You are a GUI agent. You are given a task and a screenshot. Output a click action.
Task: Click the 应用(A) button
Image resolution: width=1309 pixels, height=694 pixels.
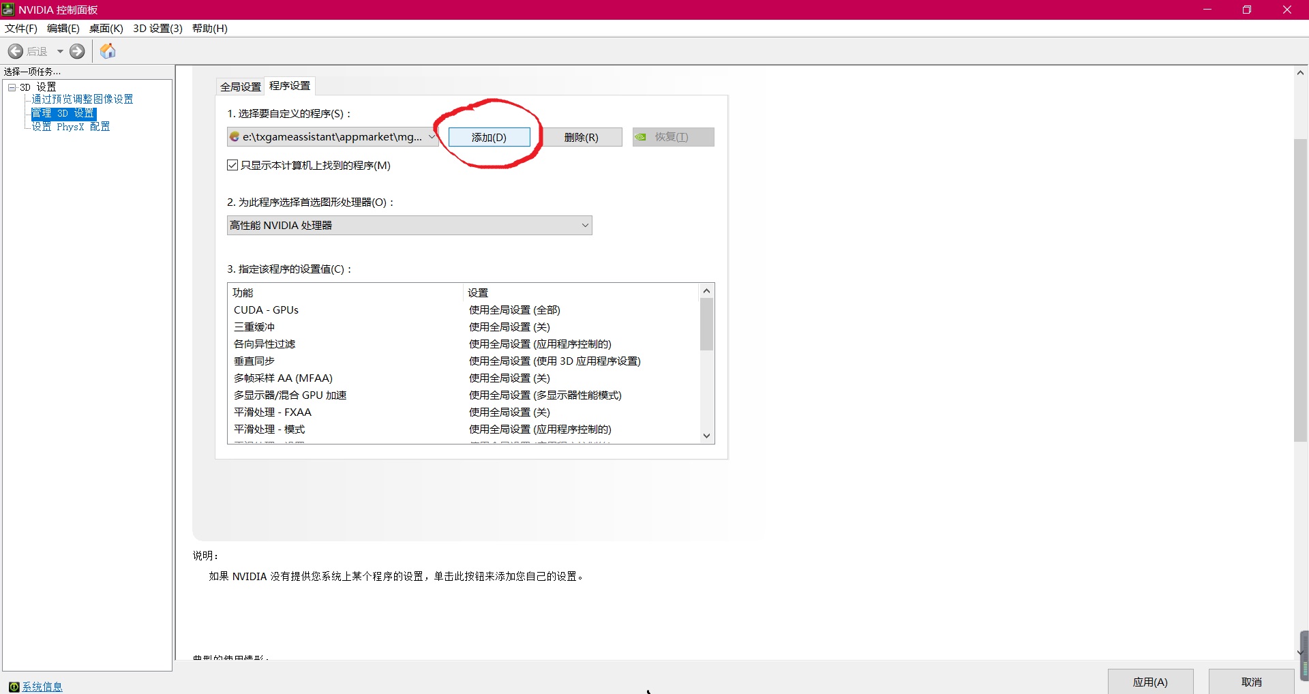tap(1150, 682)
